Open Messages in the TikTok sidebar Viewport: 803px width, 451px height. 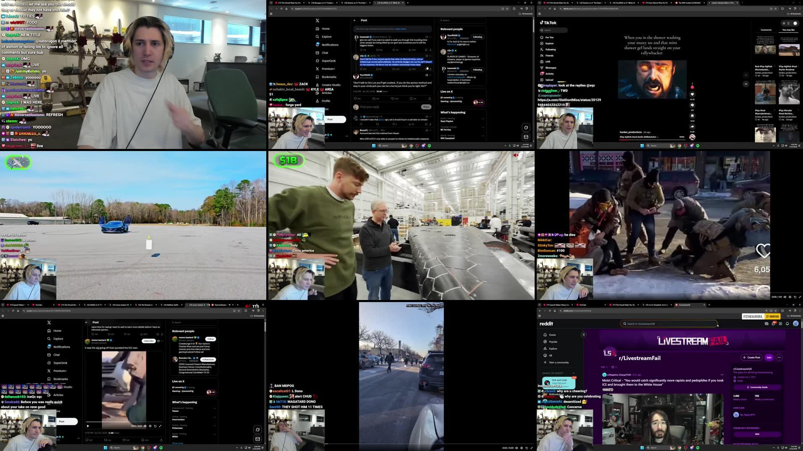[551, 68]
